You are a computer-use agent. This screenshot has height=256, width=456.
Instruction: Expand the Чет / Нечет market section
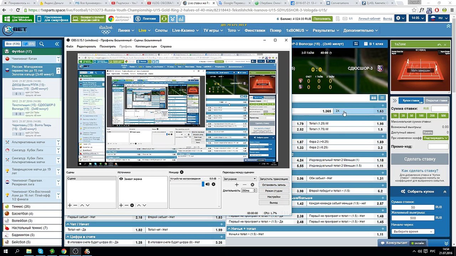pyautogui.click(x=222, y=224)
